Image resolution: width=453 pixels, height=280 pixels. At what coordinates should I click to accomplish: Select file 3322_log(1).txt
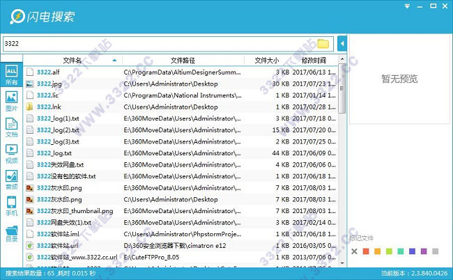(x=58, y=118)
